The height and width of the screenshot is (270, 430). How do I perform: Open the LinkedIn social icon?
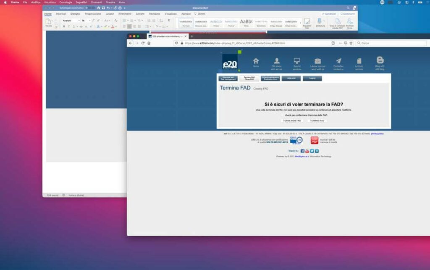click(x=317, y=151)
